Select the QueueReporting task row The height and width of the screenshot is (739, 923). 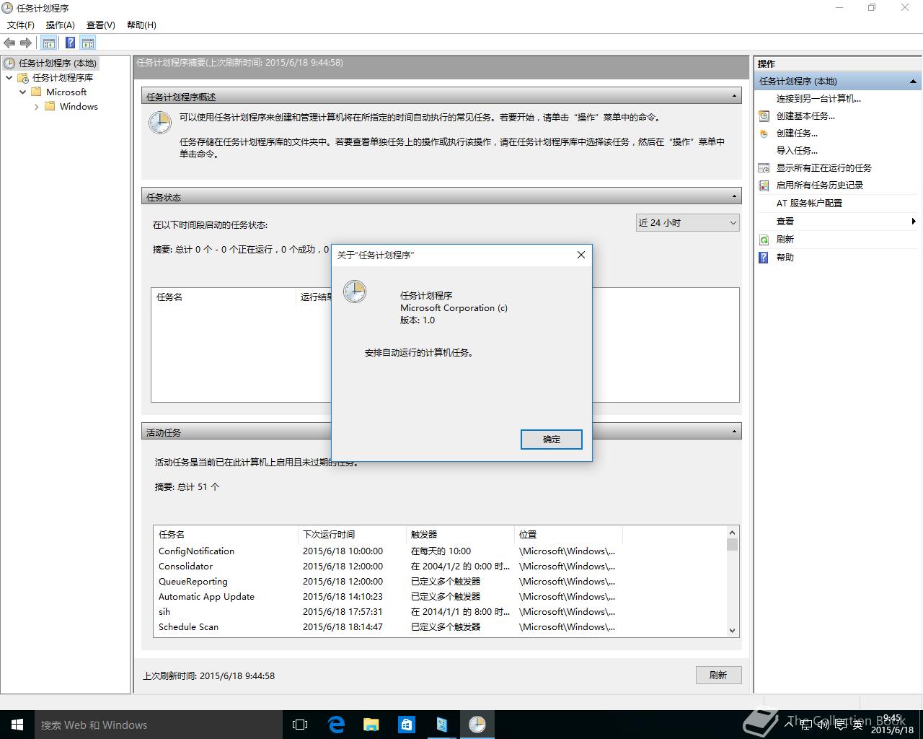(440, 581)
